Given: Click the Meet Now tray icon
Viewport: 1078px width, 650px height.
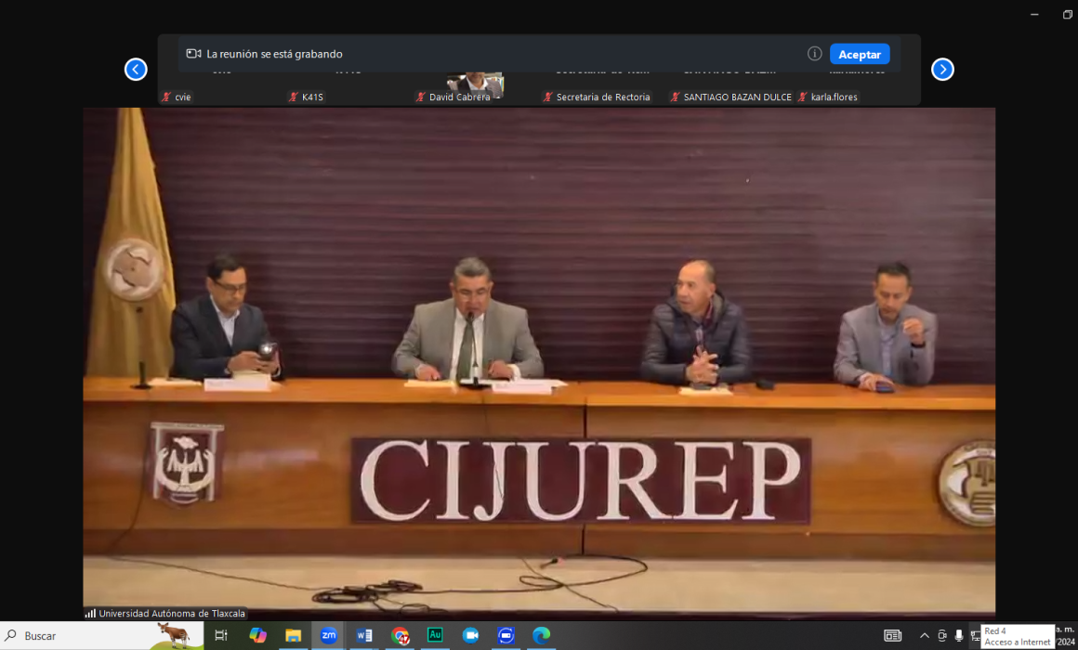Looking at the screenshot, I should [942, 635].
